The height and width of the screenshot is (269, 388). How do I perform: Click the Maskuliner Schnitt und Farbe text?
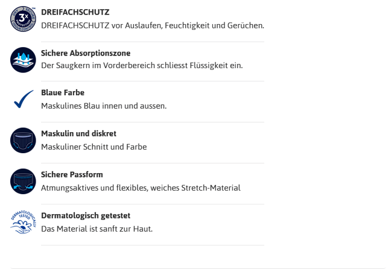pos(94,147)
